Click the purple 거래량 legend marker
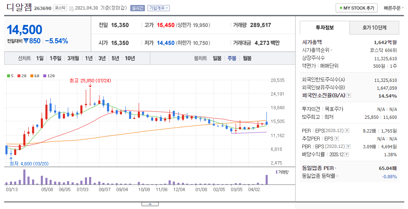The width and height of the screenshot is (408, 209). 276,172
